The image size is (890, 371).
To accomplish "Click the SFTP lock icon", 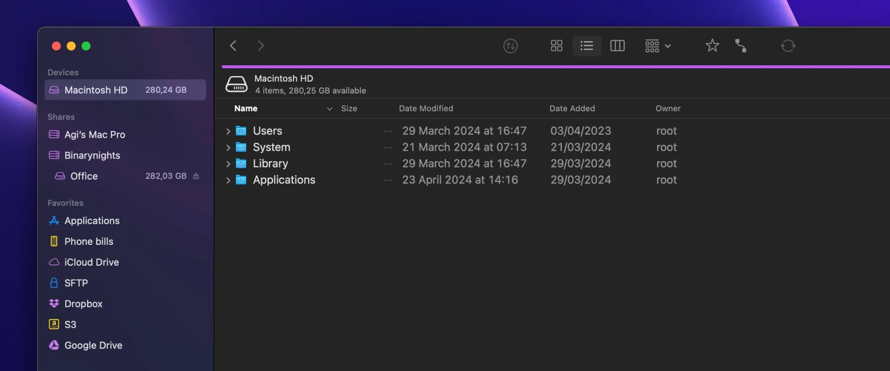I will pyautogui.click(x=54, y=282).
